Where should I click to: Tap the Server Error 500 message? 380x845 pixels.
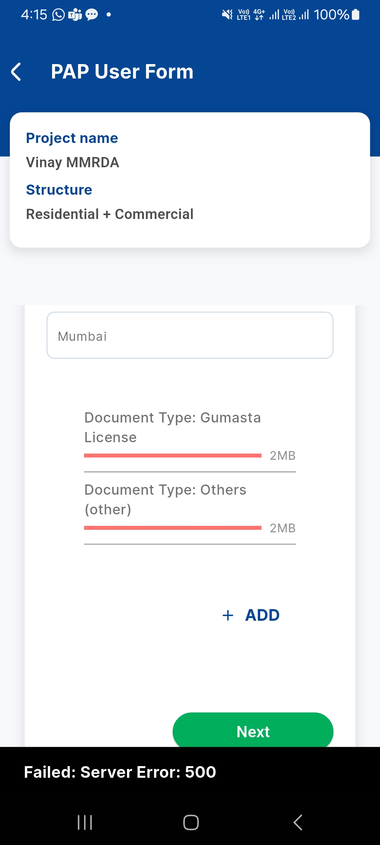120,772
